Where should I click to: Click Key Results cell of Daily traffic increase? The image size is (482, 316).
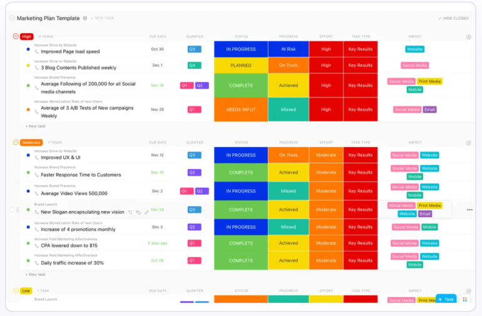tap(361, 261)
